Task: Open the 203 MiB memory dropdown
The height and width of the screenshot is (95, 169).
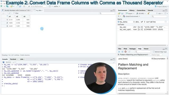Action: (x=141, y=13)
